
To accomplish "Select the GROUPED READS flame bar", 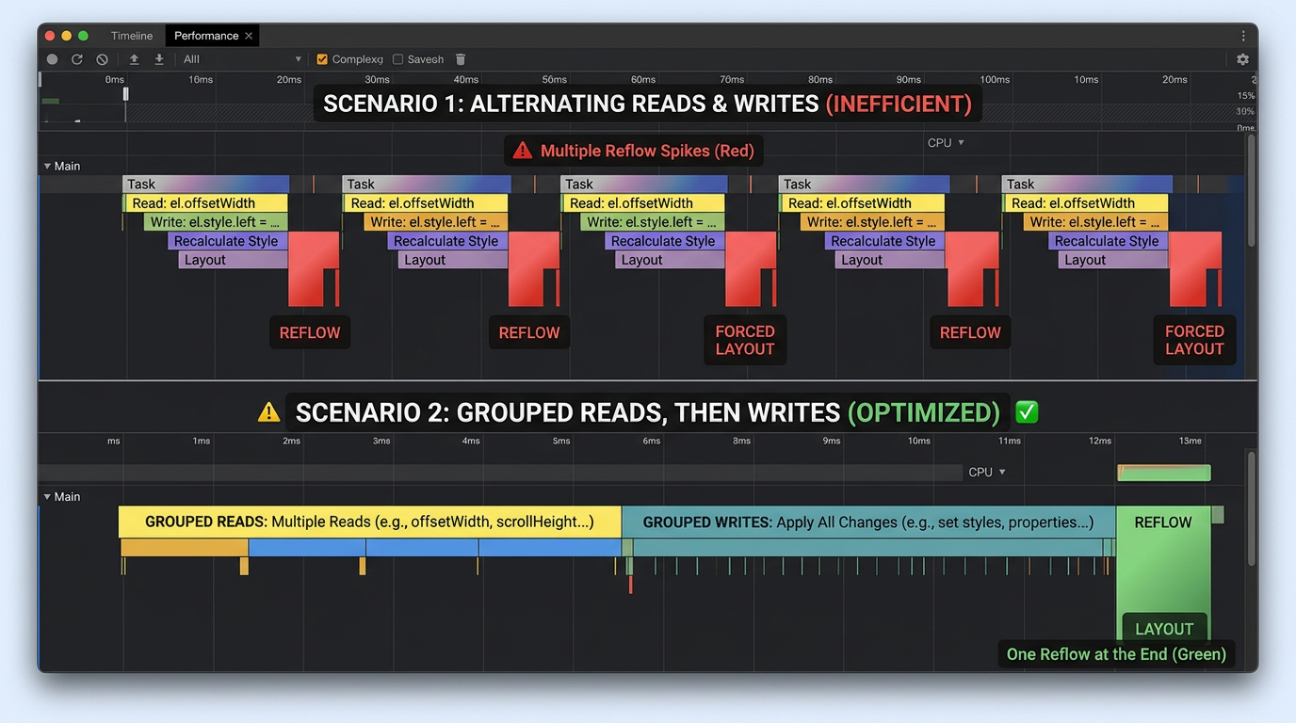I will tap(369, 522).
